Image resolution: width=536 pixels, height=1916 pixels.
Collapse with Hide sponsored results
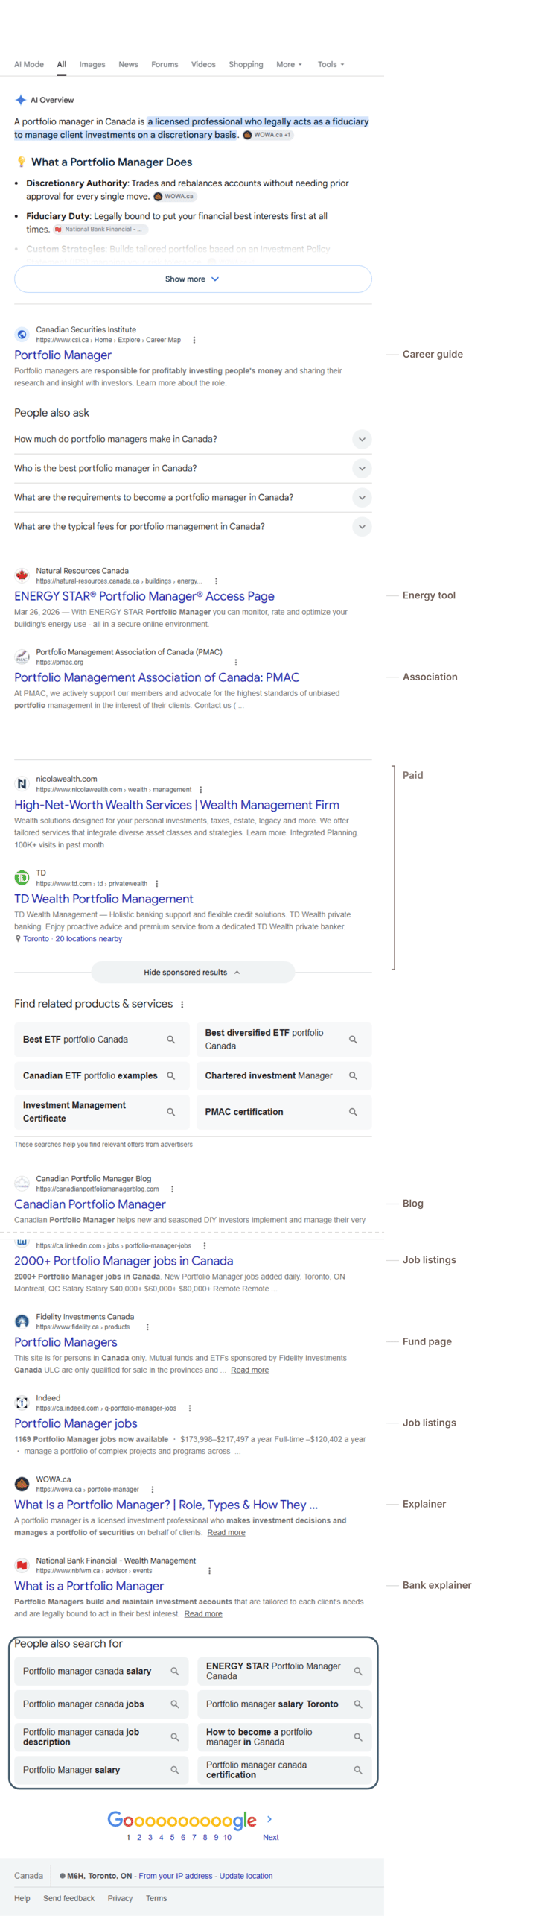pyautogui.click(x=193, y=973)
